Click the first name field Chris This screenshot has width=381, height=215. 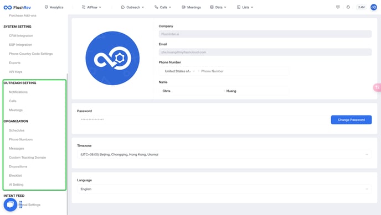(x=190, y=91)
